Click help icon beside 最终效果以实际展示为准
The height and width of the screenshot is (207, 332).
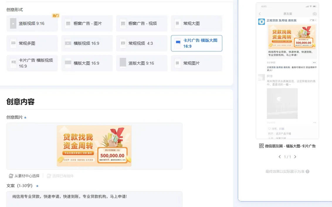[307, 172]
